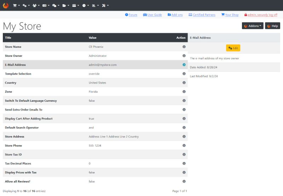Open the clock menu in navbar
This screenshot has width=283, height=196.
coord(86,5)
